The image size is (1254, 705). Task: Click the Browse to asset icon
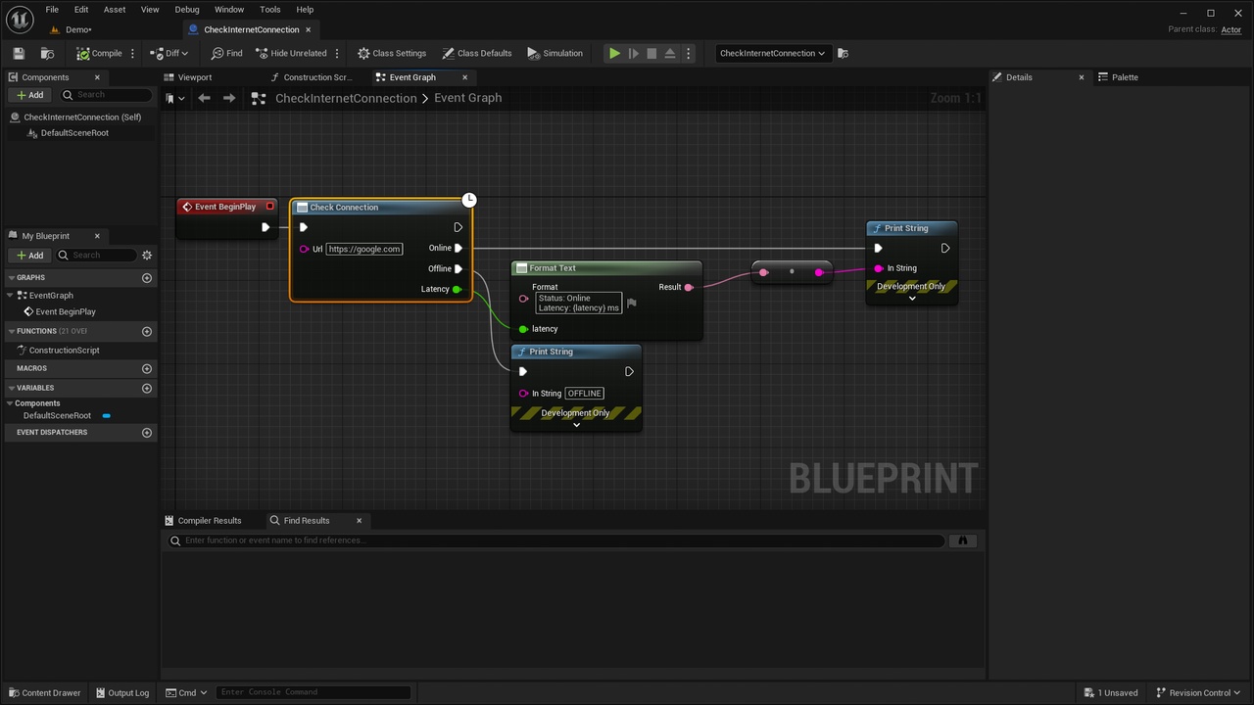[47, 53]
